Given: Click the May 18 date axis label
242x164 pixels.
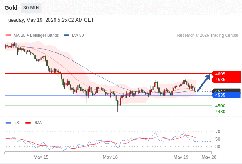Looking at the screenshot, I should tap(110, 157).
